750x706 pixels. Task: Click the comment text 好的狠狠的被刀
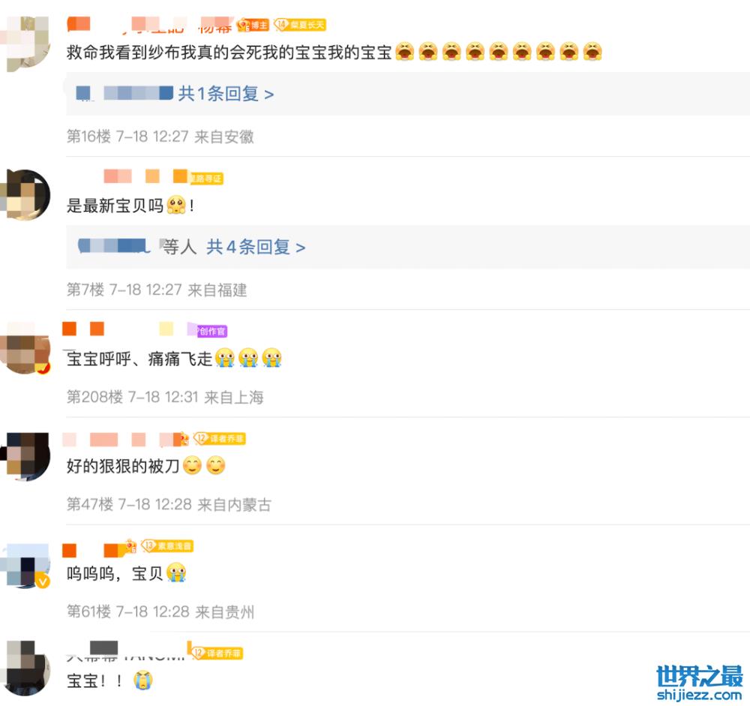click(x=123, y=466)
